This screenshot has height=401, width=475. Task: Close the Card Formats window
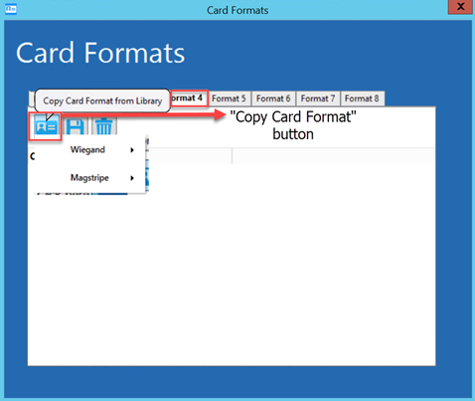tap(460, 7)
